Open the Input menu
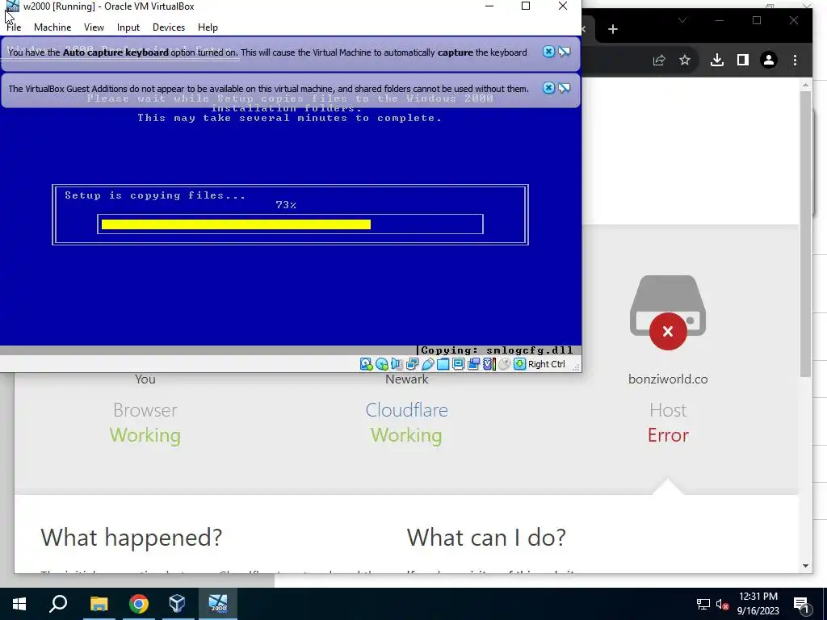 (128, 27)
